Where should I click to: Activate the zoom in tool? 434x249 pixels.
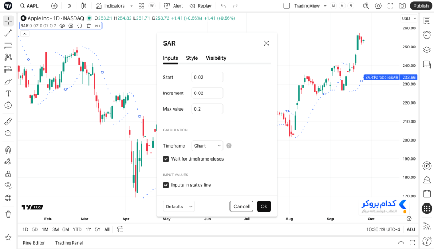click(x=8, y=133)
